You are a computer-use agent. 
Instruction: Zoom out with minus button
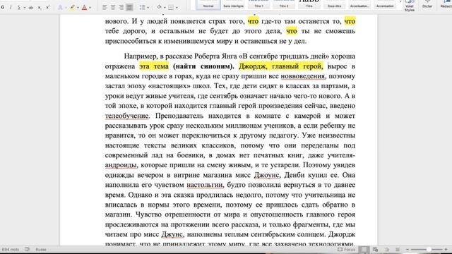tap(408, 249)
